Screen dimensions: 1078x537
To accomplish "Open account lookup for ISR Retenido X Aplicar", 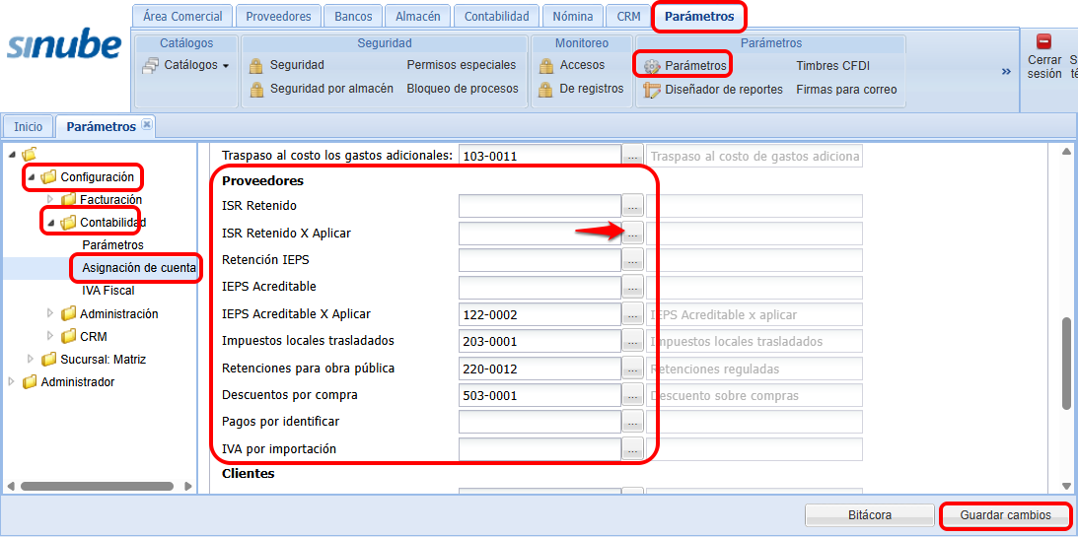I will tap(632, 234).
